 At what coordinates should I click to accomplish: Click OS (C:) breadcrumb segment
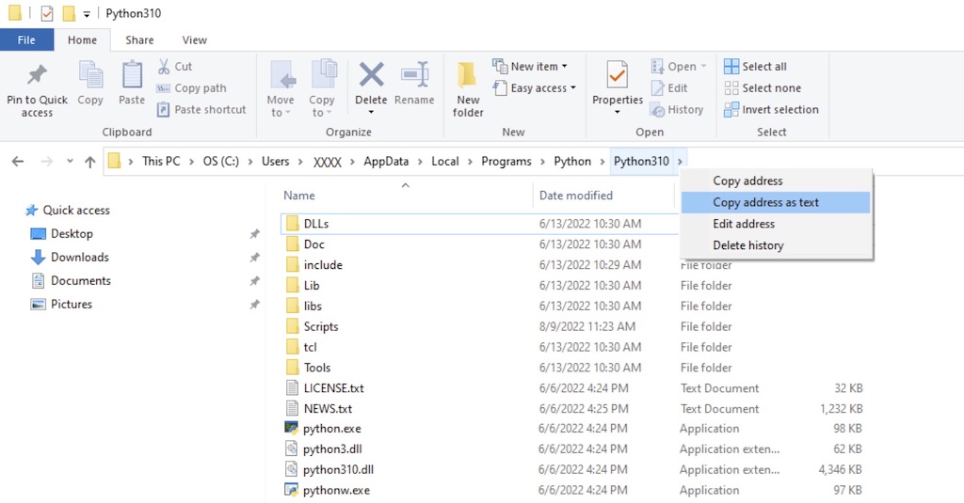220,162
